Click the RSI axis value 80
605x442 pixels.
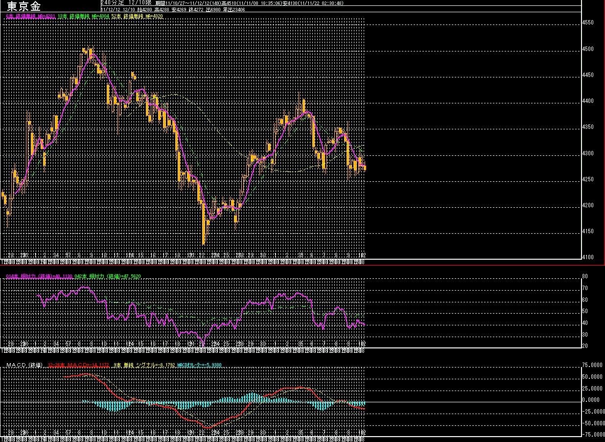click(x=584, y=276)
